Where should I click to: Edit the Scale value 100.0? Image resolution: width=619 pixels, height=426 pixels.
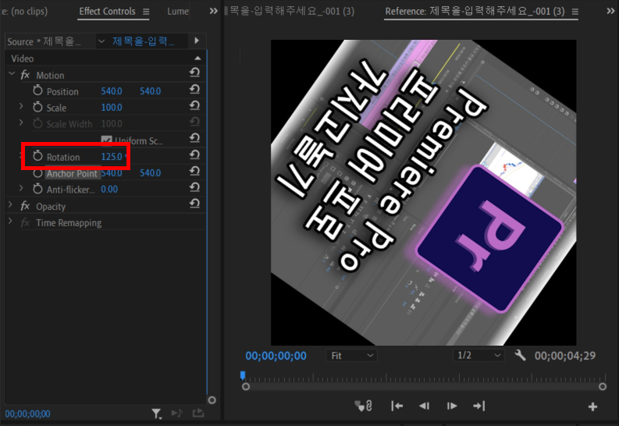(112, 108)
